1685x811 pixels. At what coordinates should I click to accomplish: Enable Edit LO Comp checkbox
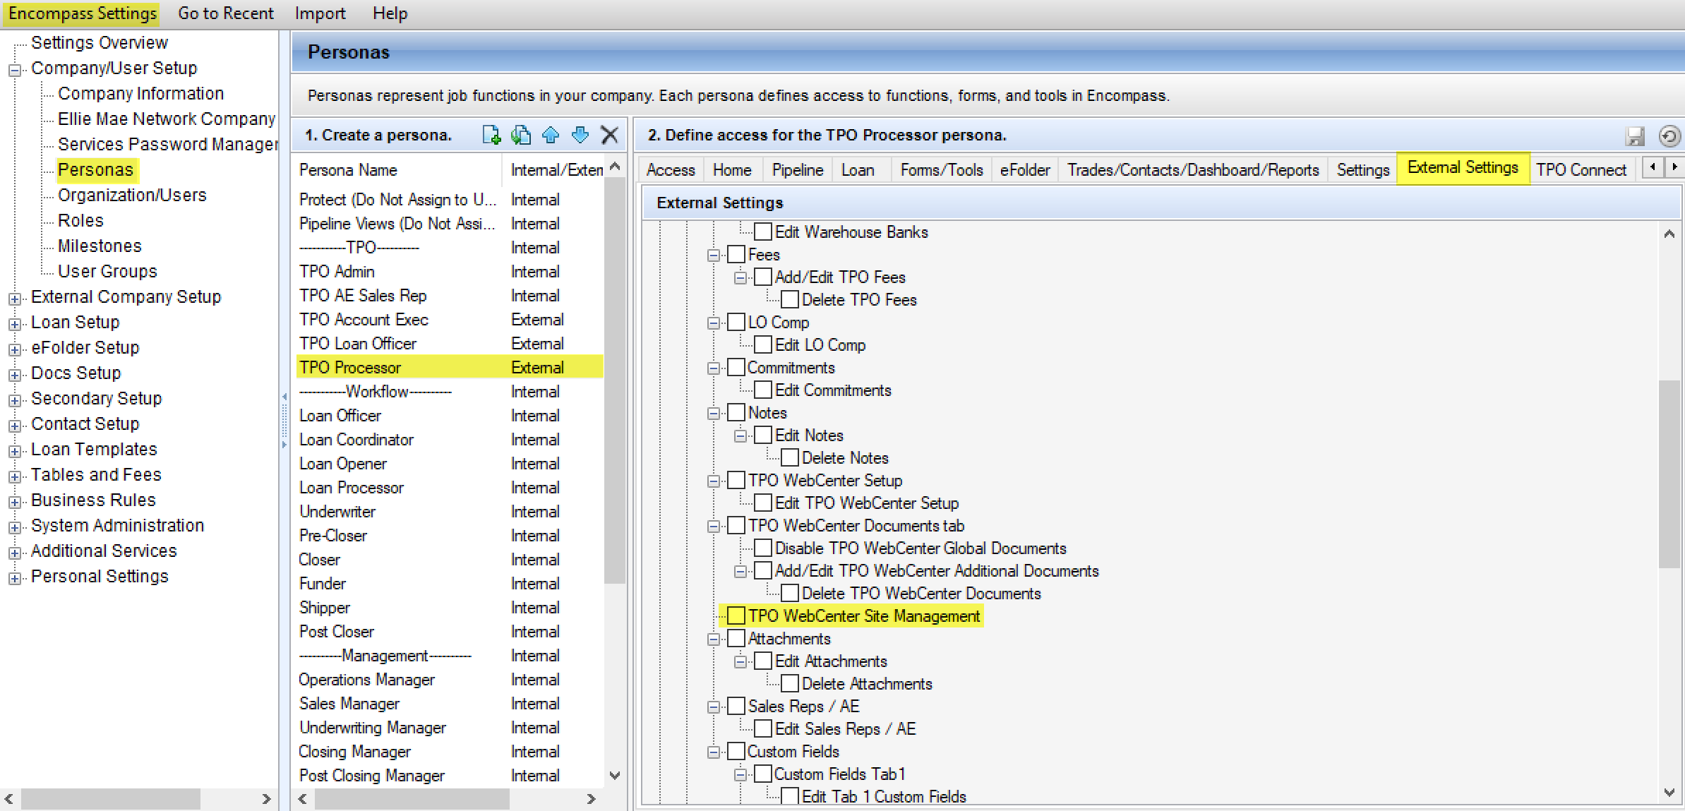(x=763, y=345)
